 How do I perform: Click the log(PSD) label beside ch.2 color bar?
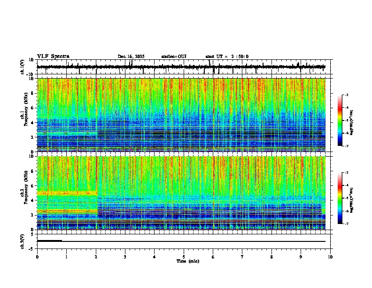[x=352, y=200]
